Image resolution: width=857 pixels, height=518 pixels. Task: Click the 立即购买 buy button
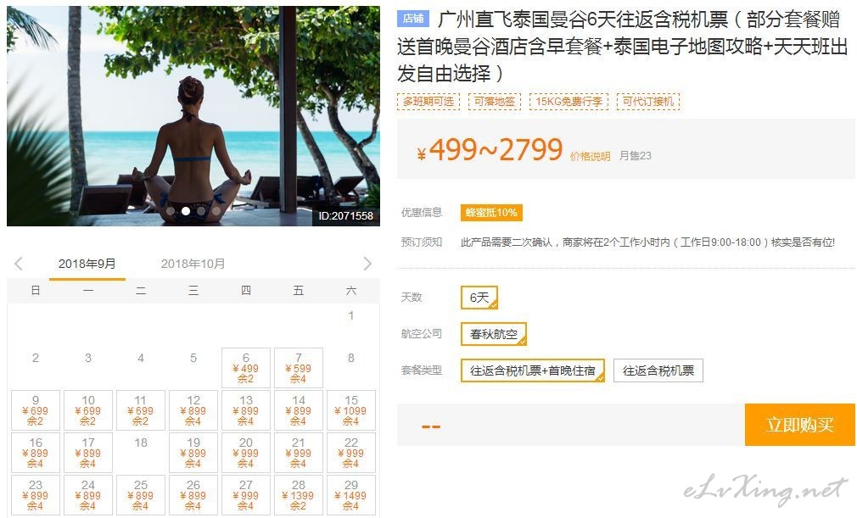tap(799, 425)
